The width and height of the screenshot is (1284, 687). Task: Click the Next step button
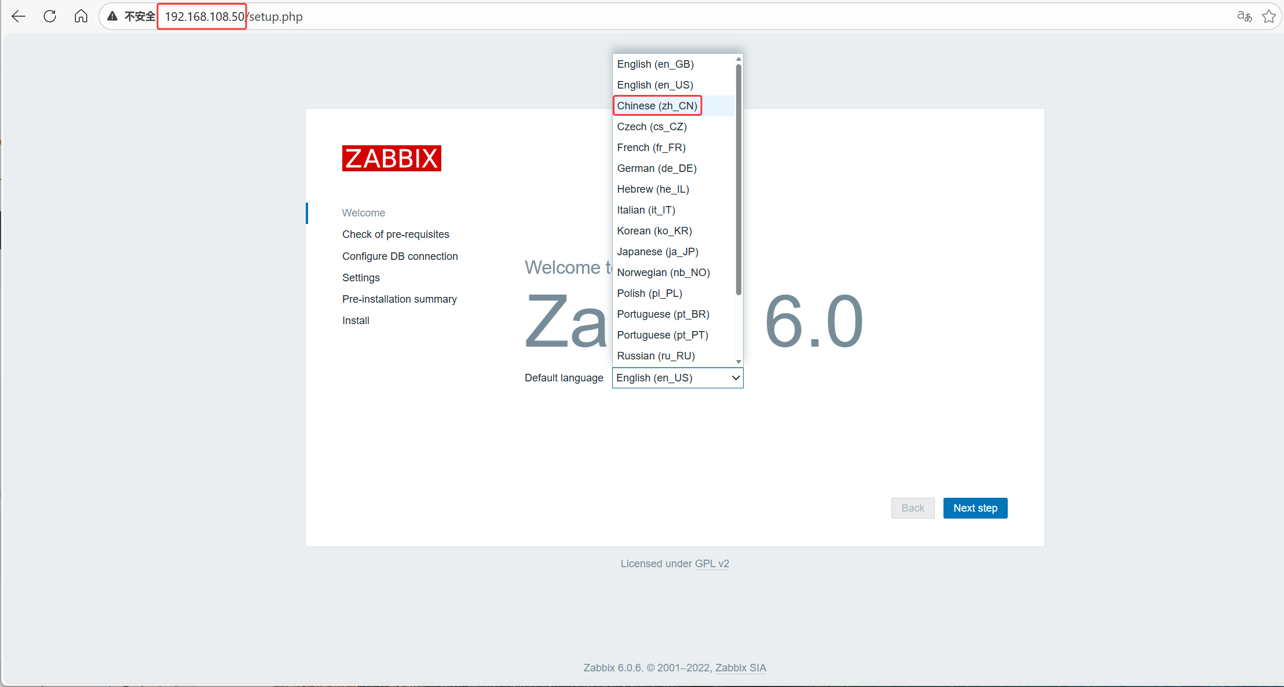coord(975,508)
